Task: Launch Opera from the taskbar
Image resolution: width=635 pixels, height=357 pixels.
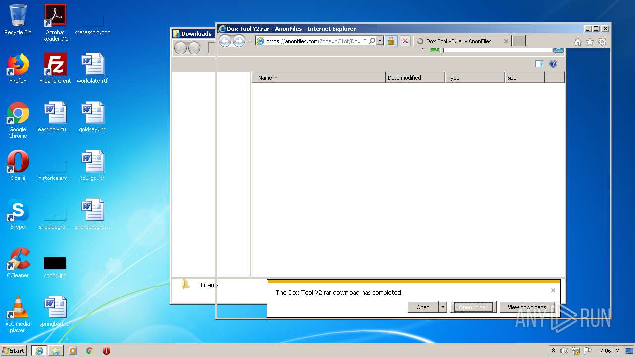Action: point(106,351)
